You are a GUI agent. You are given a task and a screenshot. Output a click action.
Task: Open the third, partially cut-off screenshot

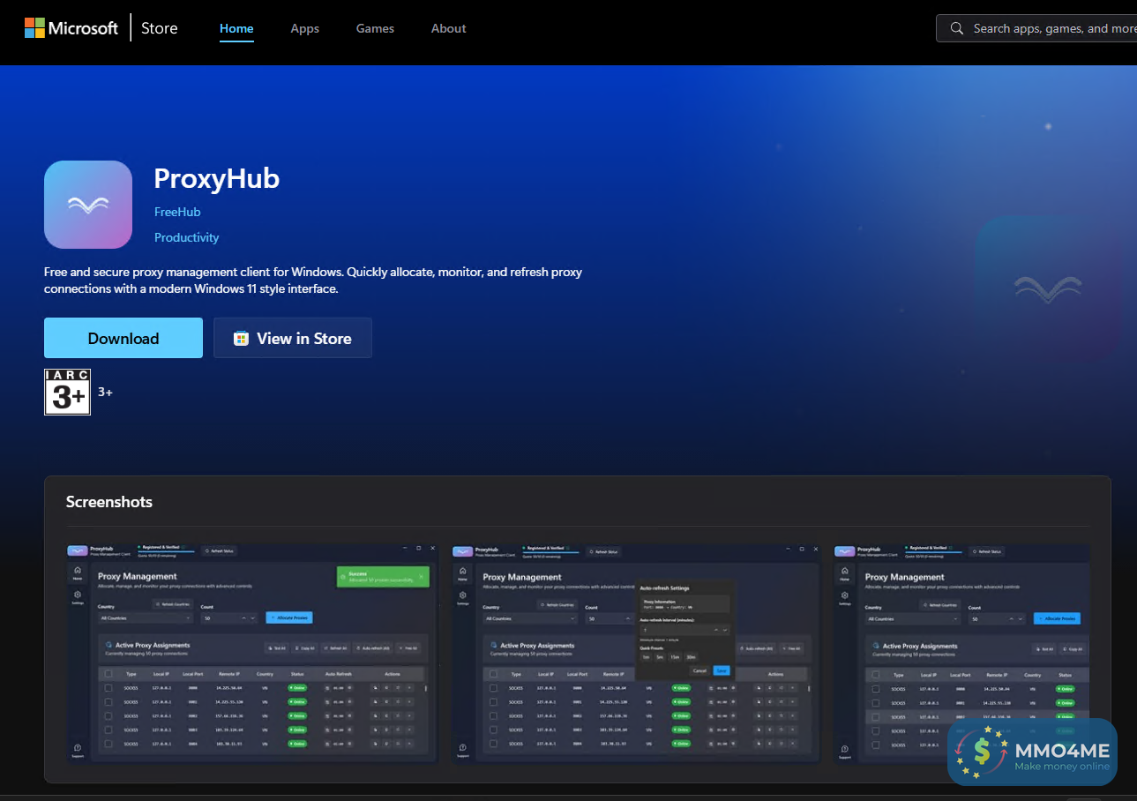tap(961, 653)
